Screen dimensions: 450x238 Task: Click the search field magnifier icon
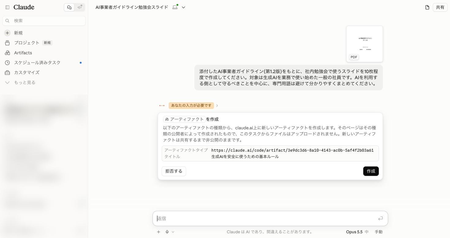click(x=8, y=21)
